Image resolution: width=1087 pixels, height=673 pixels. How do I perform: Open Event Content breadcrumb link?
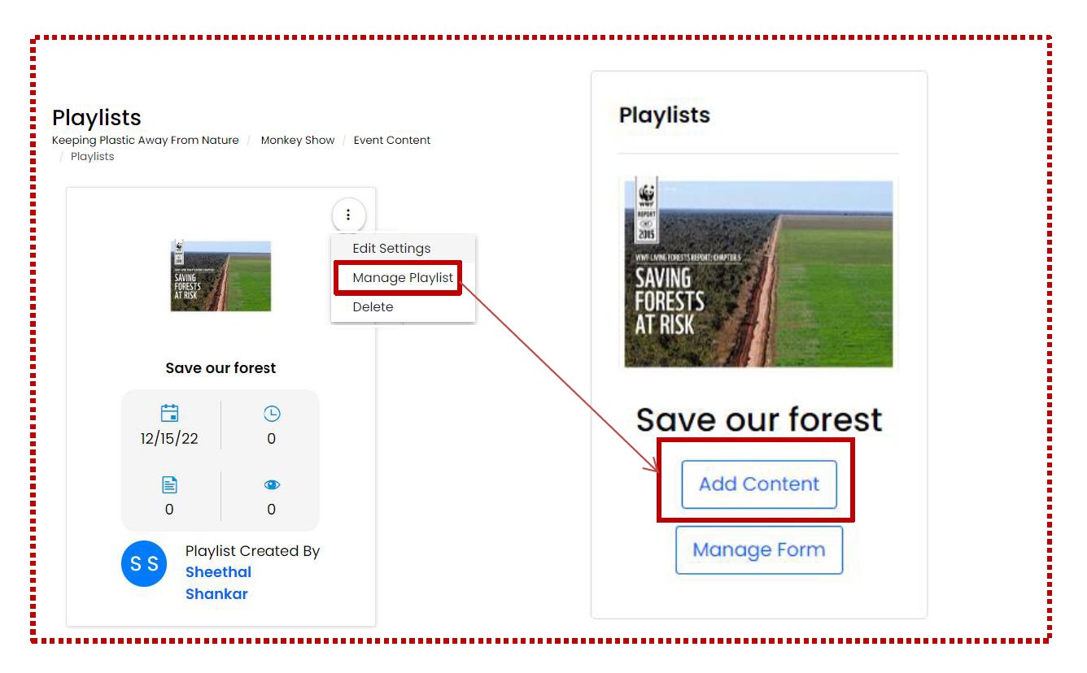(392, 141)
